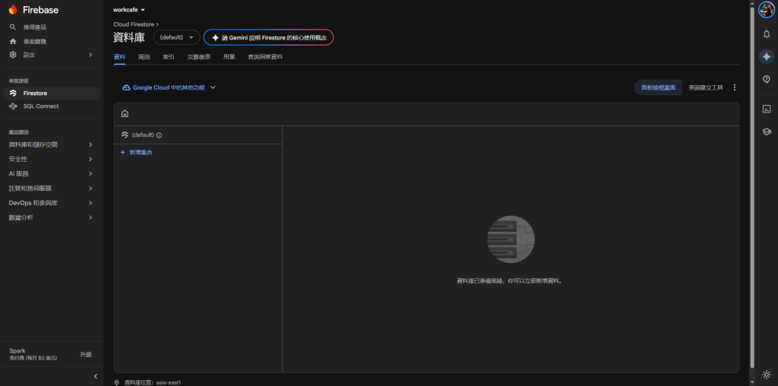Viewport: 778px width, 386px height.
Task: Toggle the light/dark theme sun icon
Action: [767, 375]
